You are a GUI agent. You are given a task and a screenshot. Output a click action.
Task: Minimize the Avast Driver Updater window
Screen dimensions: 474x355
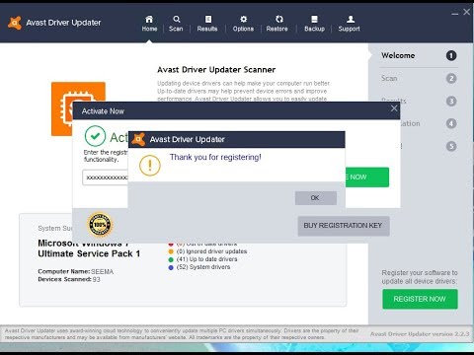[455, 13]
